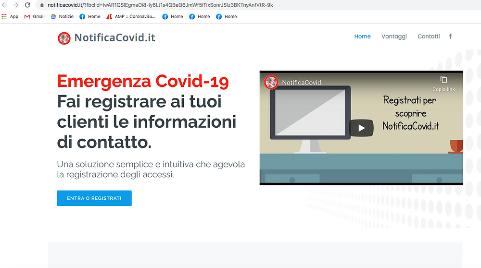Click the ENTRA O REGISTRATI button

94,198
